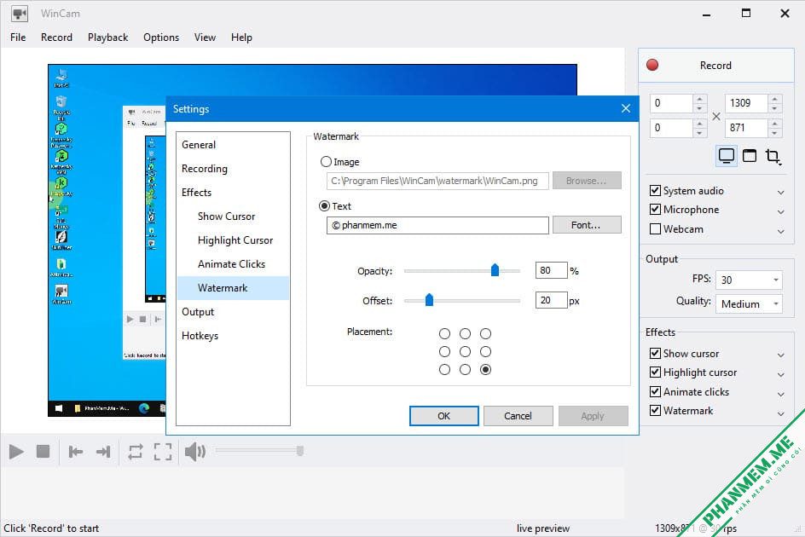Click the OK button
Screen dimensions: 805x537
click(444, 416)
